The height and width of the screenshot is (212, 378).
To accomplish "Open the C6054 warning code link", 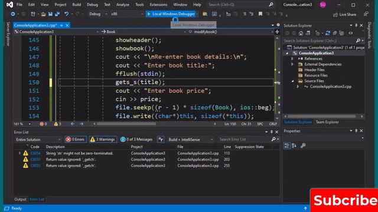I will (35, 153).
